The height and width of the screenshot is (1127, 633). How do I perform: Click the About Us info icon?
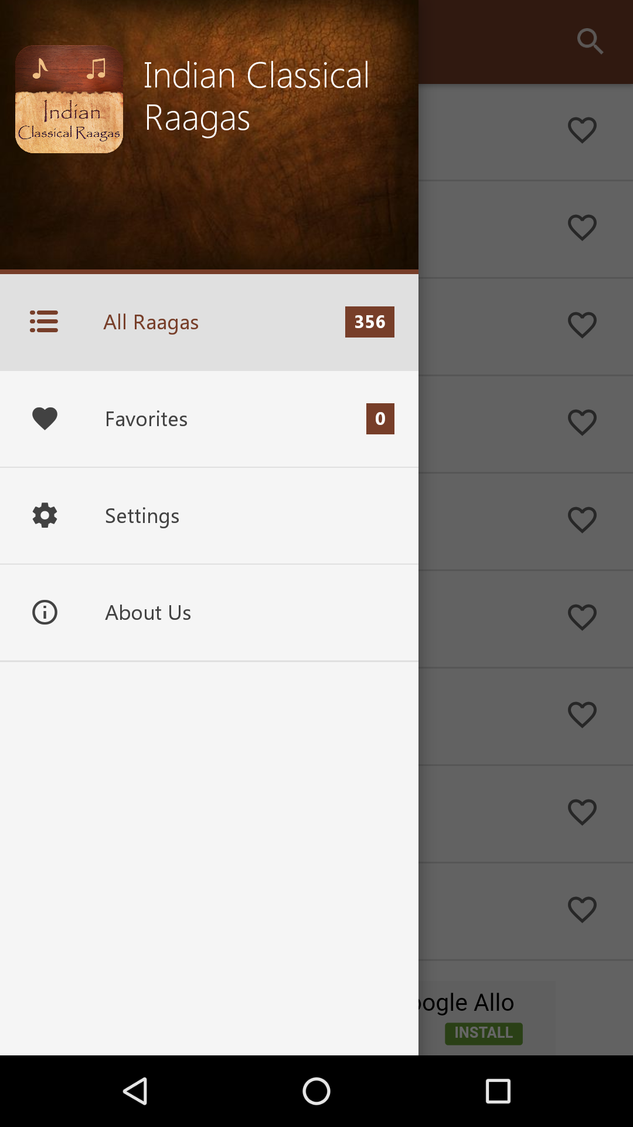click(x=45, y=612)
